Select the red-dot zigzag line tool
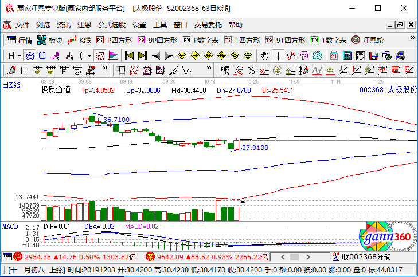 click(x=291, y=56)
